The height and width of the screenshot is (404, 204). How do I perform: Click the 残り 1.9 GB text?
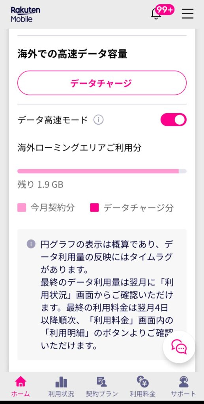(x=40, y=185)
